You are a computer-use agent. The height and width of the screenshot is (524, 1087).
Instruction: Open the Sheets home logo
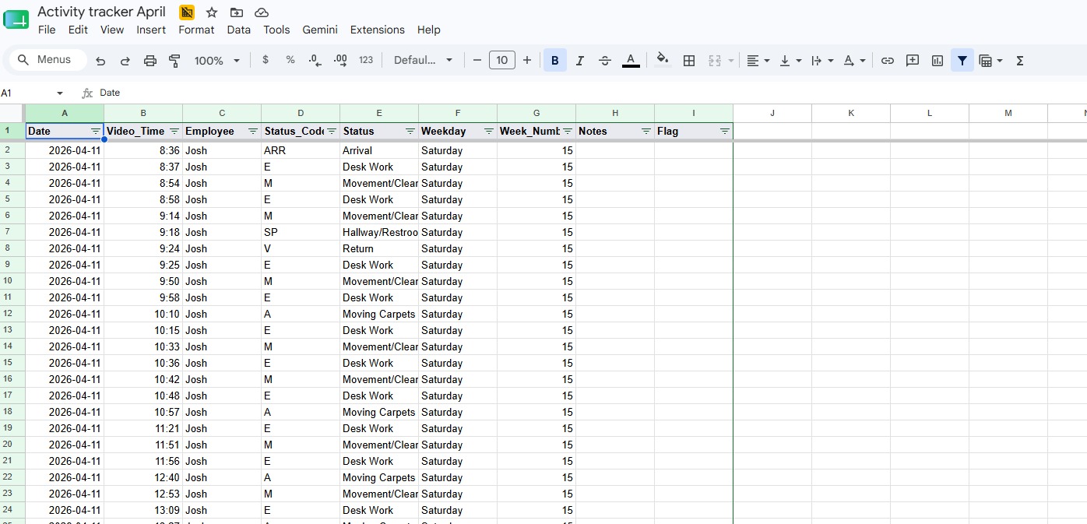click(x=16, y=20)
